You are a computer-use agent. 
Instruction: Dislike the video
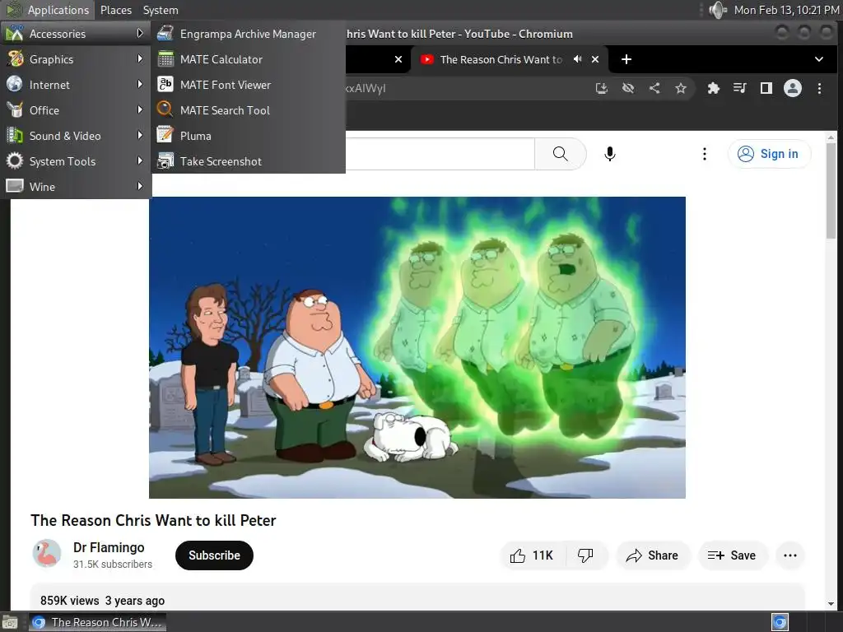coord(586,555)
